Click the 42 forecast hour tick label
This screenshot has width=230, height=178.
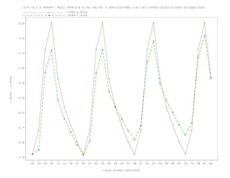pyautogui.click(x=122, y=163)
